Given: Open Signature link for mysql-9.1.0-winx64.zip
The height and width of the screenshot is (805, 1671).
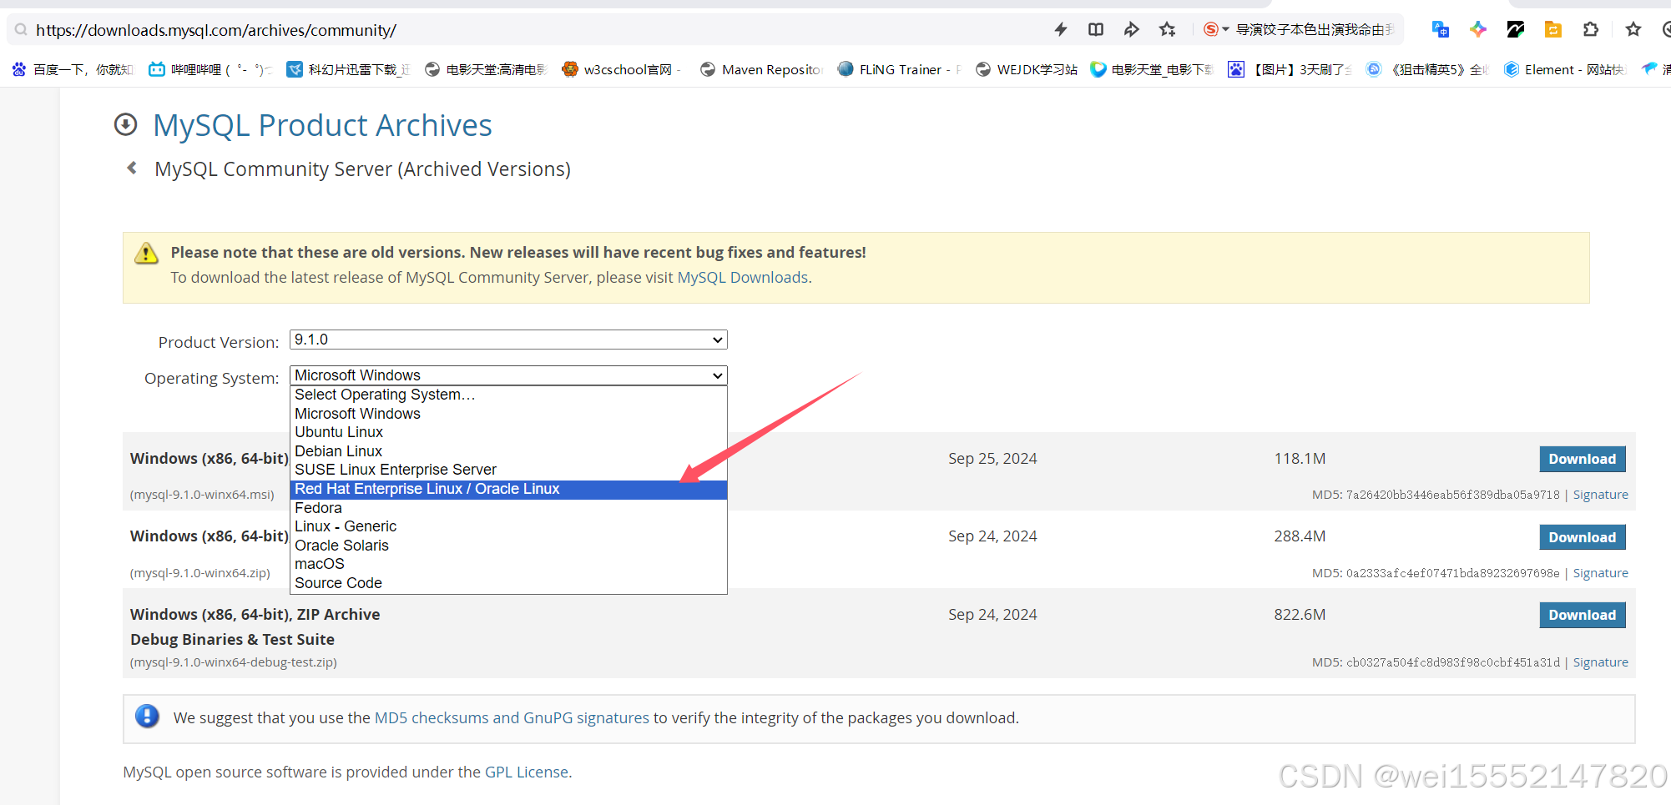Looking at the screenshot, I should [x=1600, y=573].
